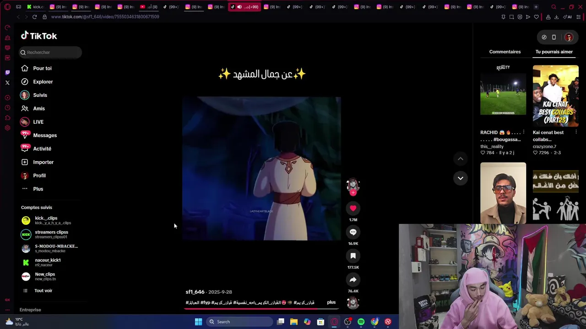Share the video using the arrow icon
The width and height of the screenshot is (586, 329).
353,280
